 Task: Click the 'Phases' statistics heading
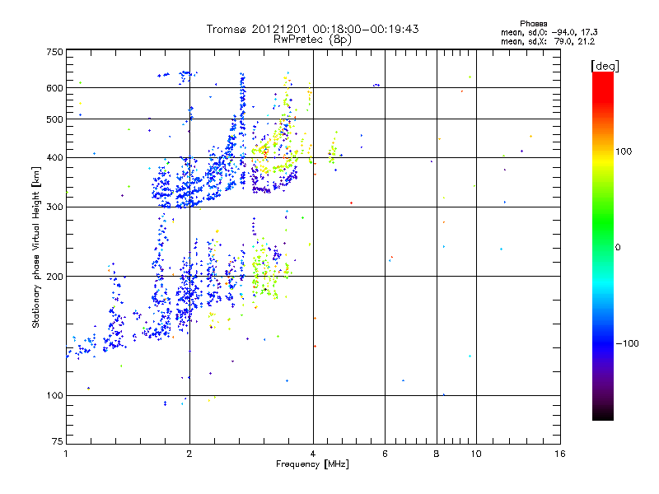[533, 24]
